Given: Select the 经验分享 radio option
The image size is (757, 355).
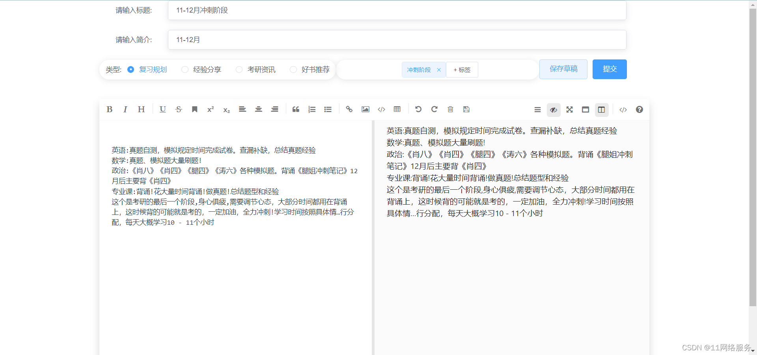Looking at the screenshot, I should (x=185, y=70).
